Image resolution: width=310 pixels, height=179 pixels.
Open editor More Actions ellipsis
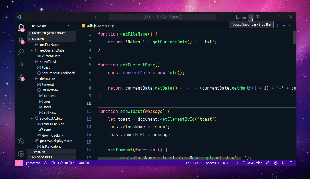[291, 26]
